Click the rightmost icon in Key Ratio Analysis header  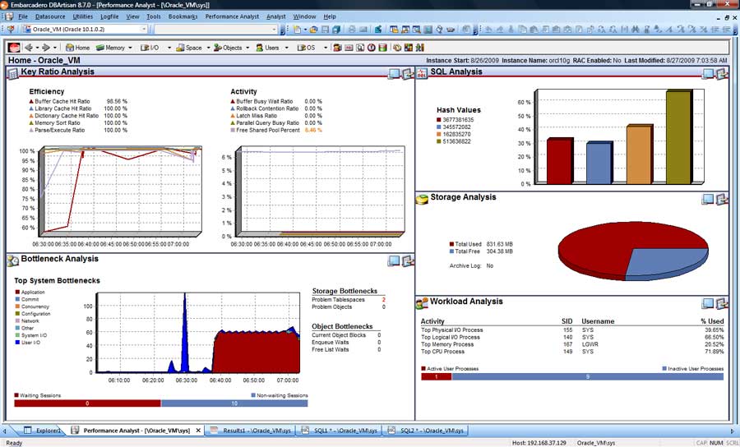click(408, 74)
